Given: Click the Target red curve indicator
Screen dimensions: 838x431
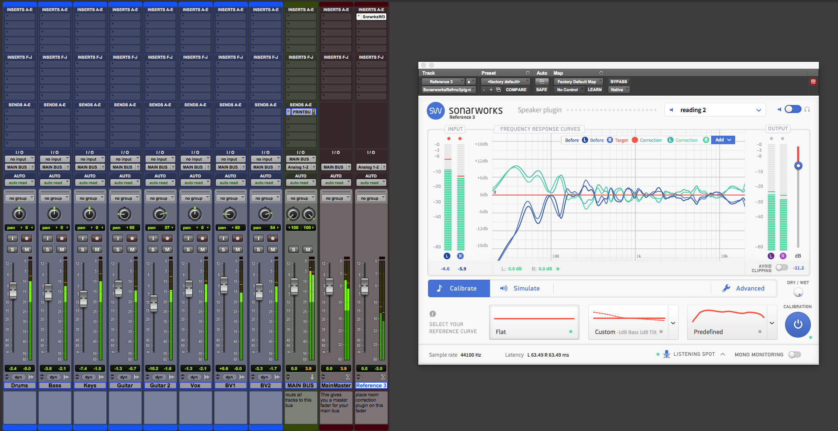Looking at the screenshot, I should [635, 140].
